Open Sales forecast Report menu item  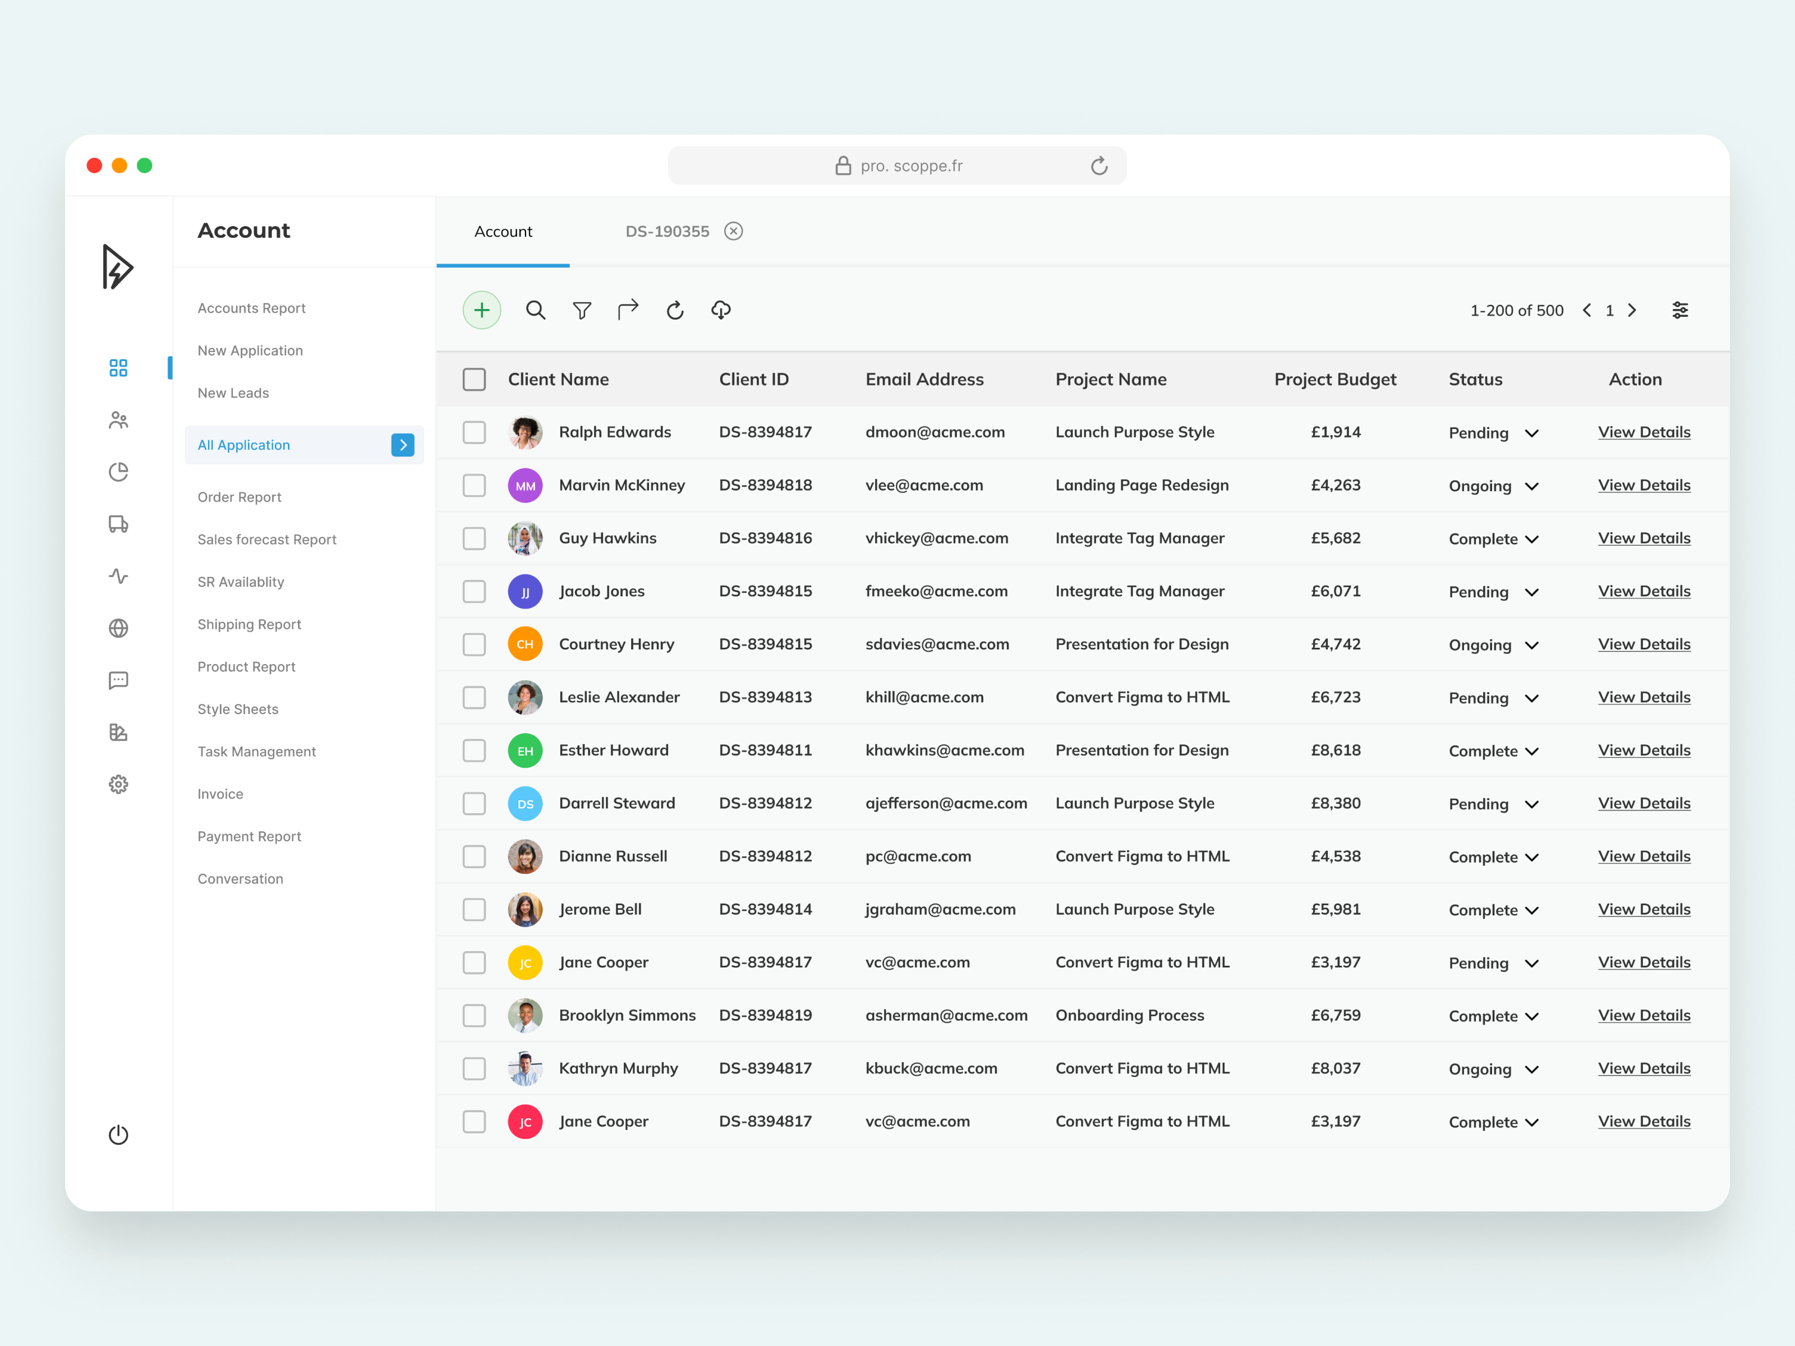(x=267, y=540)
